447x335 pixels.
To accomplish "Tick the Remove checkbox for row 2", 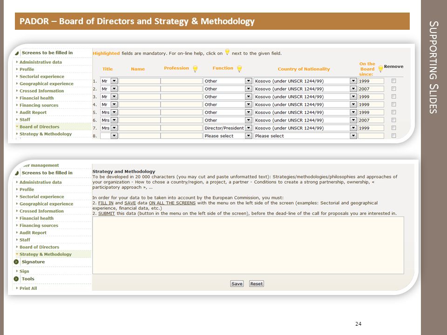I will coord(394,89).
